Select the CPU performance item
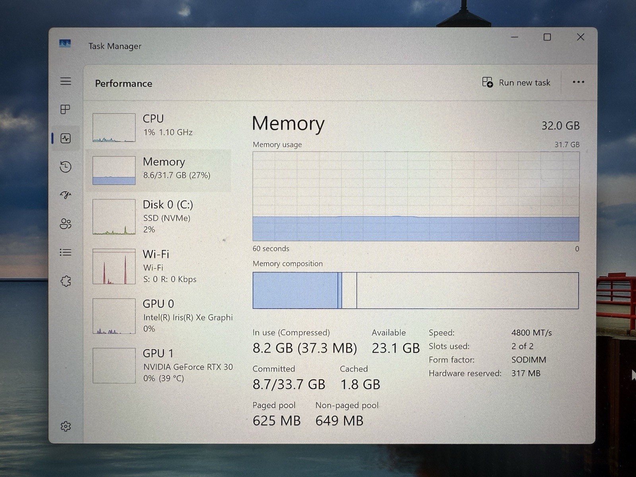This screenshot has height=477, width=636. pos(159,127)
